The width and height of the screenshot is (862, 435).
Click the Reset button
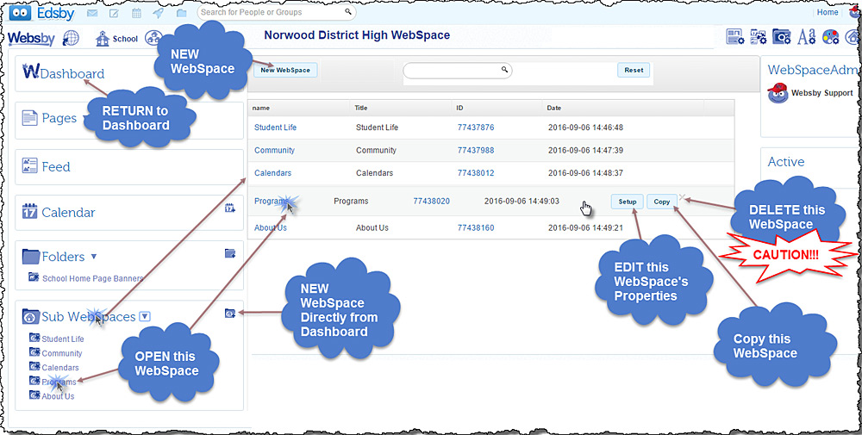(x=634, y=71)
